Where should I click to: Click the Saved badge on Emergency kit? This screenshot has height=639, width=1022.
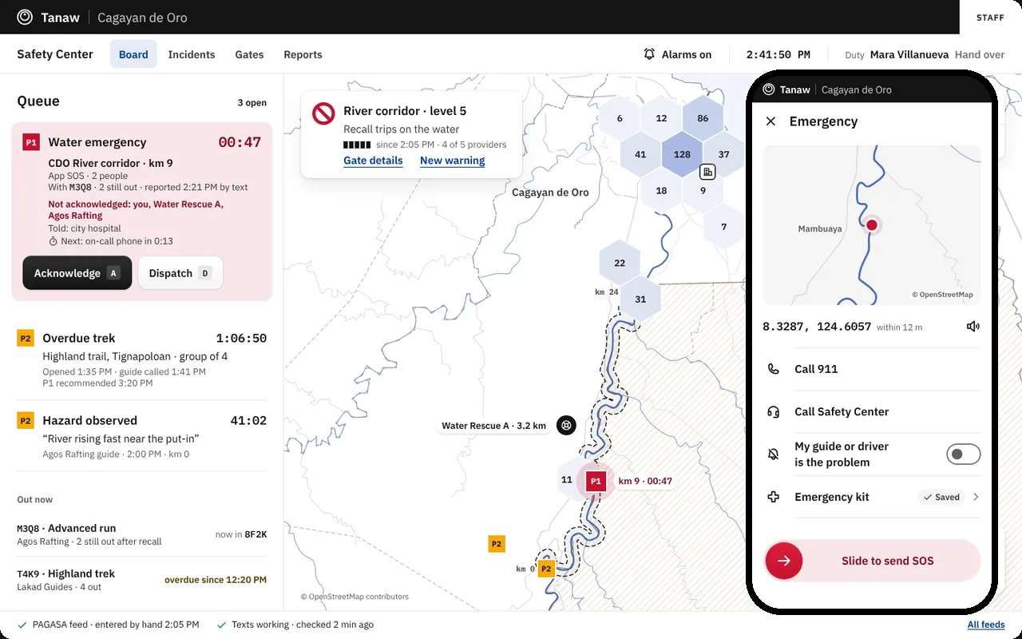(x=941, y=497)
